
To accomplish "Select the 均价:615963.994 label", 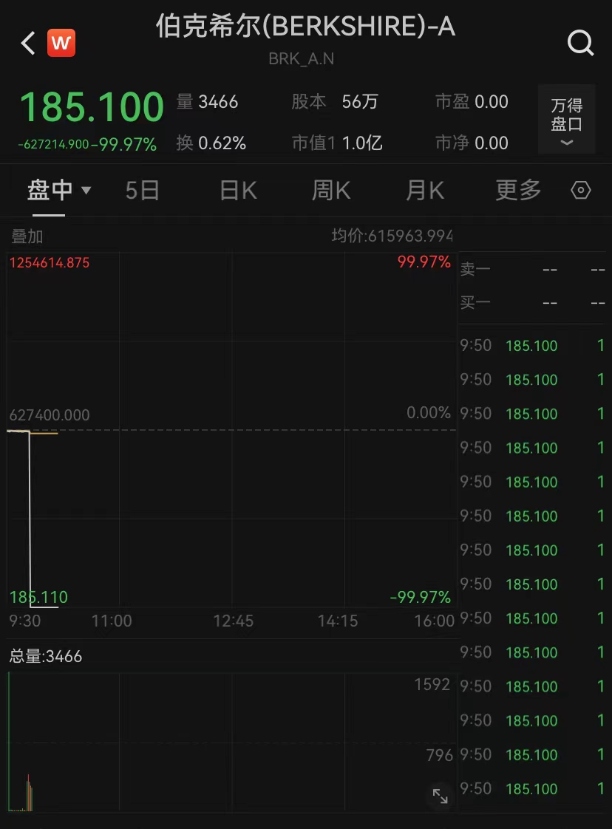I will (x=392, y=236).
